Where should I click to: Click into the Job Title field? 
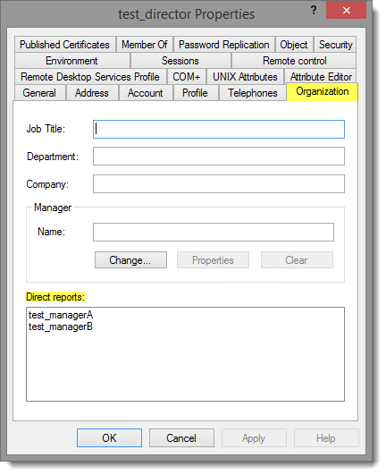[x=219, y=130]
